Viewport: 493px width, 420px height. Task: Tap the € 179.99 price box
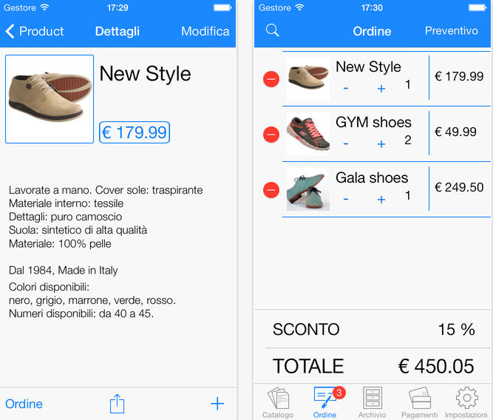[x=135, y=132]
